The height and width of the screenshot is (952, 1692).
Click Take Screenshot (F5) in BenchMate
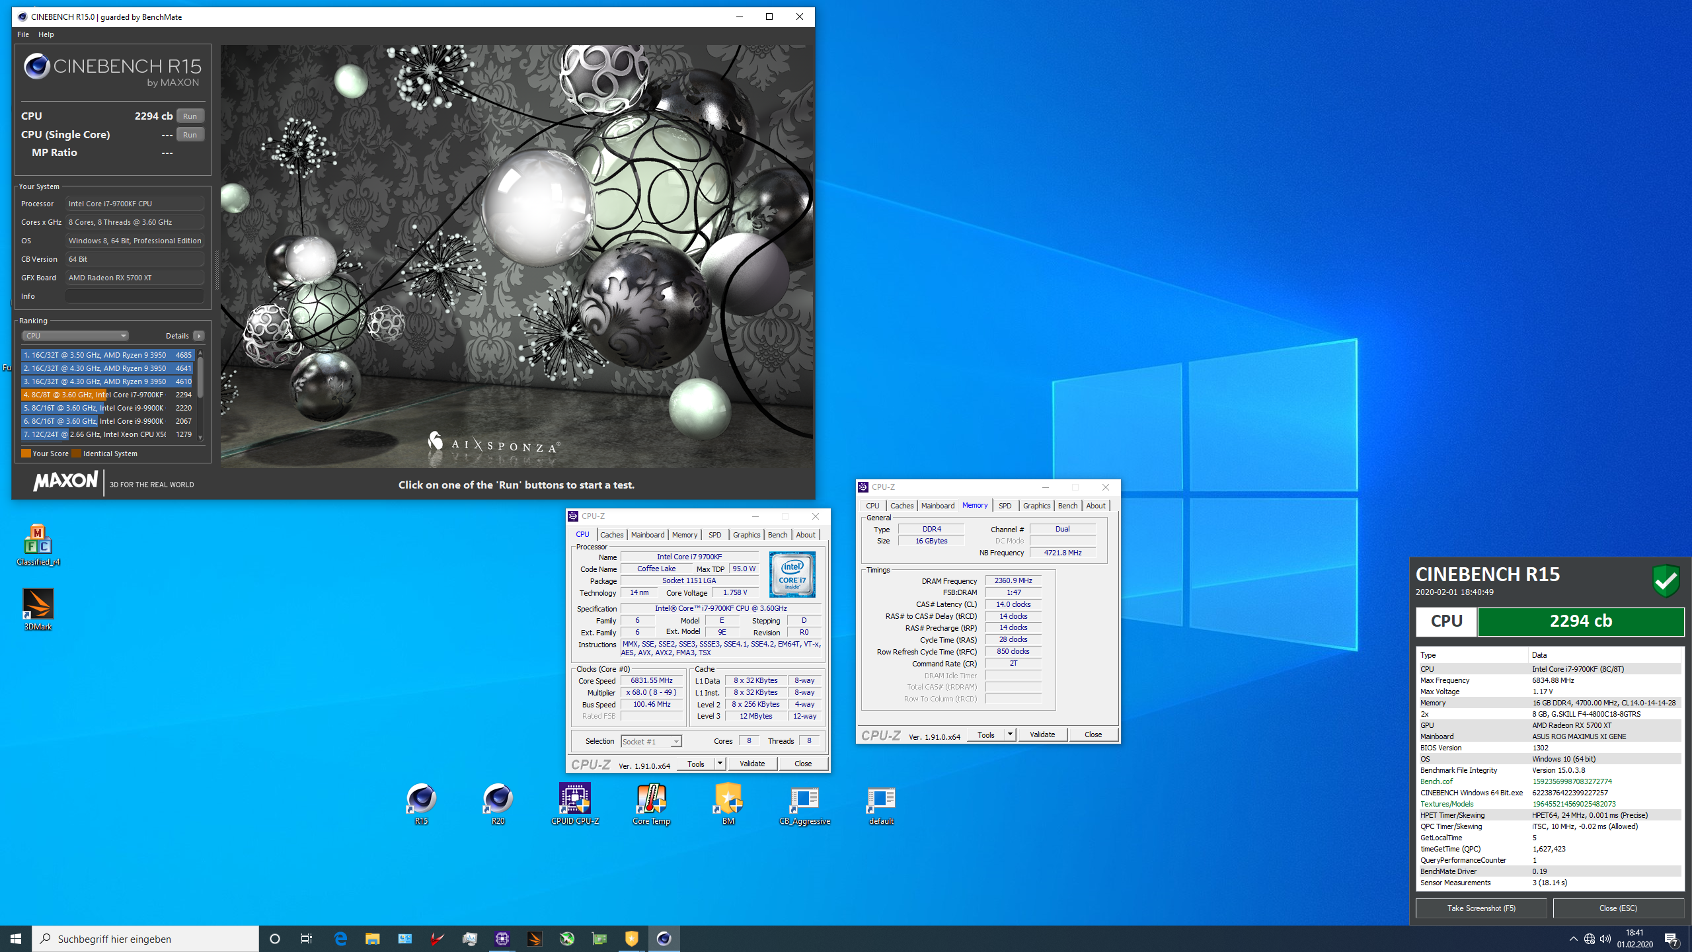1481,908
